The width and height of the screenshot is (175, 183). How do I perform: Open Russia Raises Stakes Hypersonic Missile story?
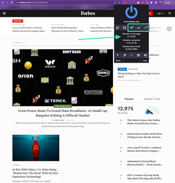click(145, 135)
